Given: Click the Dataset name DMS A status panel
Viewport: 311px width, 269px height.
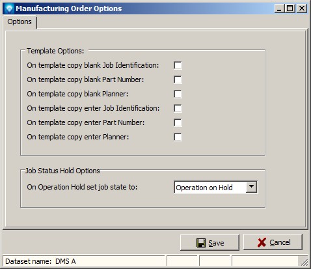Looking at the screenshot, I should (84, 261).
